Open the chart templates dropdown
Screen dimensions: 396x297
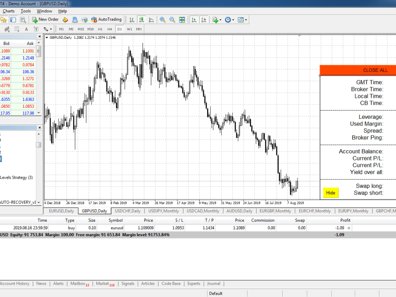pos(242,20)
